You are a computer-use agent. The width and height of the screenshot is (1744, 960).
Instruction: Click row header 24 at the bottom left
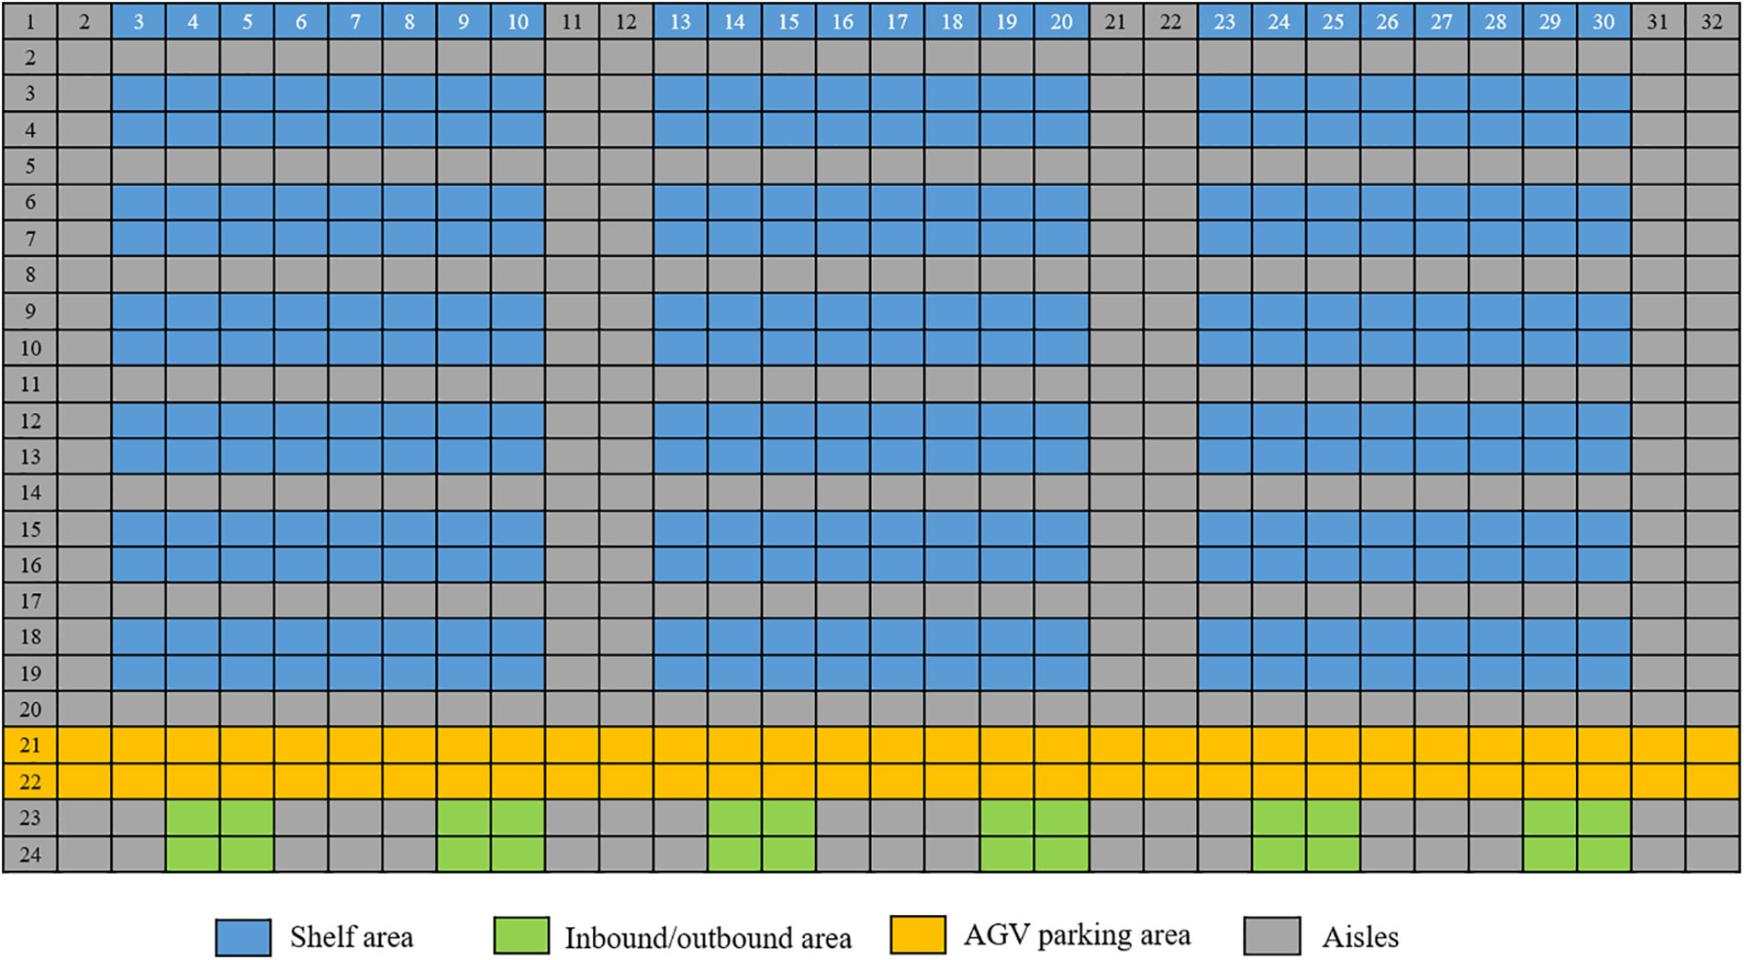(x=30, y=854)
